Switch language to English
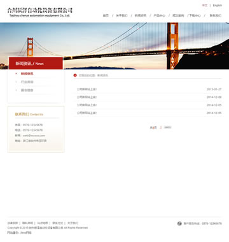229x242 pixels. (x=218, y=5)
